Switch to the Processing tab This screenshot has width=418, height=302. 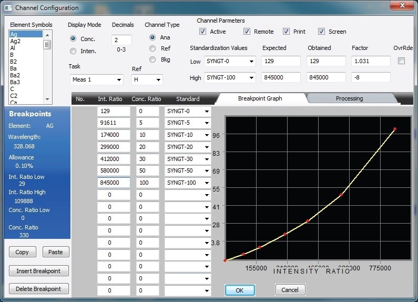349,98
